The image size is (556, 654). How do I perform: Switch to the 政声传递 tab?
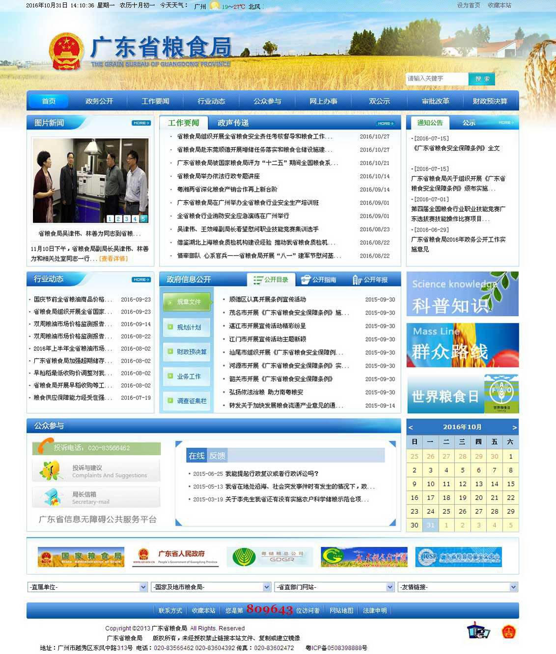(x=233, y=123)
